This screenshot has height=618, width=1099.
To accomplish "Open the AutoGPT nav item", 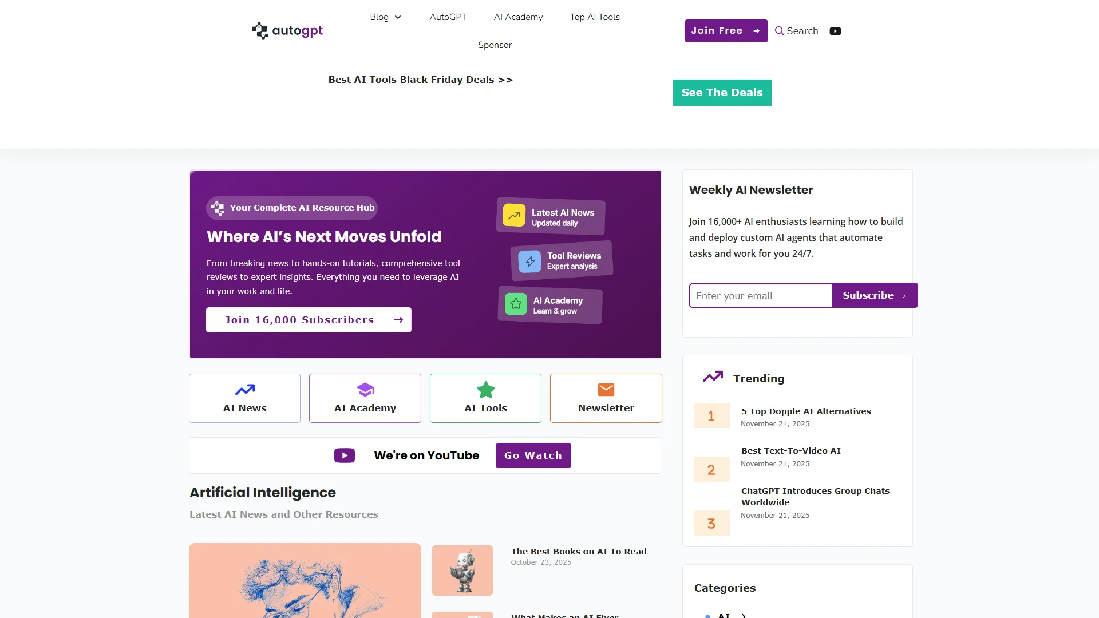I will pyautogui.click(x=448, y=17).
